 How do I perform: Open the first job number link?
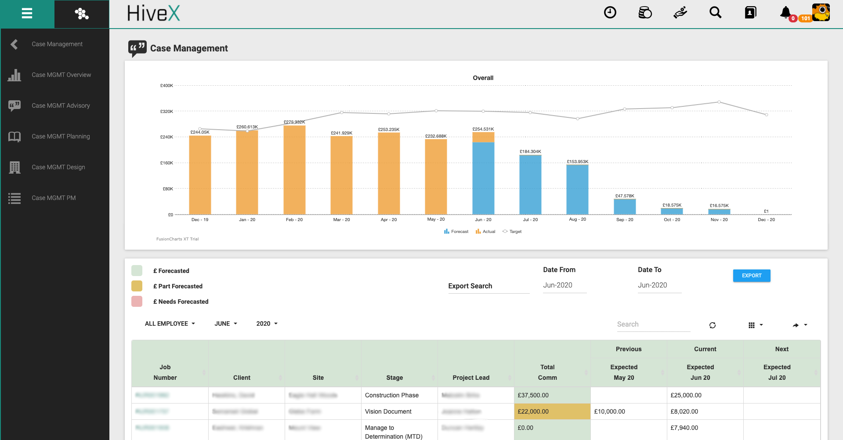(152, 395)
